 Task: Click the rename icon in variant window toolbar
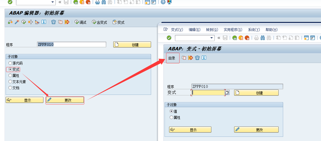191,58
